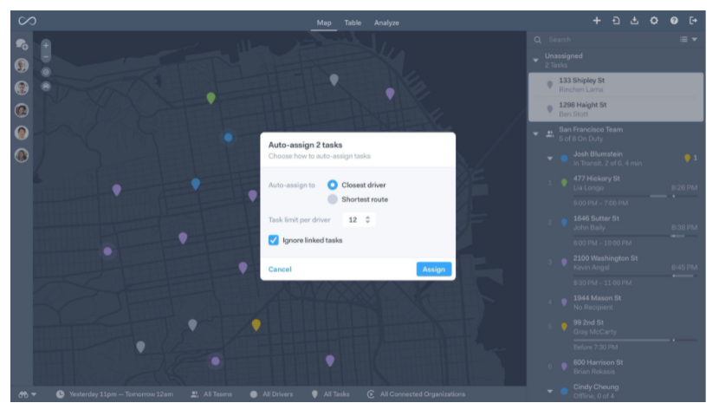Click the green map pin

pyautogui.click(x=211, y=98)
